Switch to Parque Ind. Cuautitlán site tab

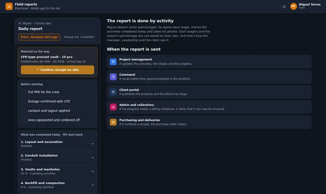[x=79, y=37]
